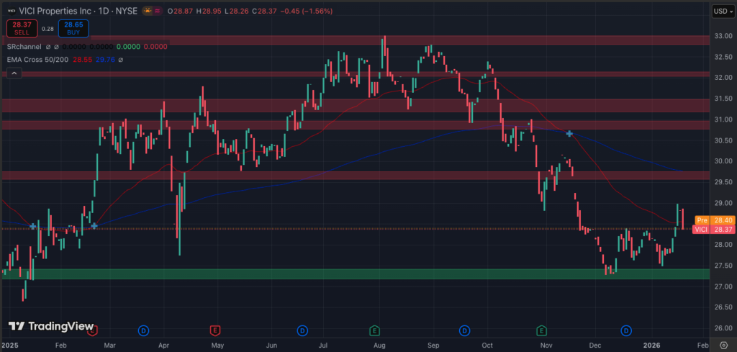737x352 pixels.
Task: Click the 28.65 BUY button
Action: click(x=73, y=28)
